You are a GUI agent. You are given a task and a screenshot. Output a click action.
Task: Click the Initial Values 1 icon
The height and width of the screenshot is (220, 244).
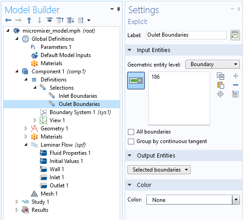[x=43, y=161]
